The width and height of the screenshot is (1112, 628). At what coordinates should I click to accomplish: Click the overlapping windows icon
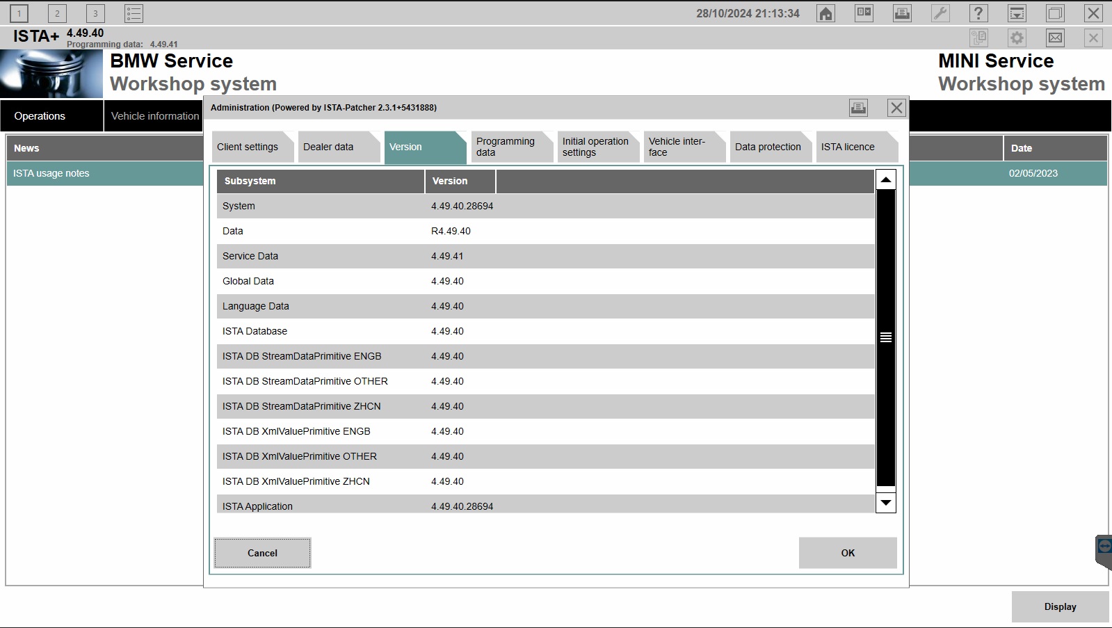(x=1055, y=13)
